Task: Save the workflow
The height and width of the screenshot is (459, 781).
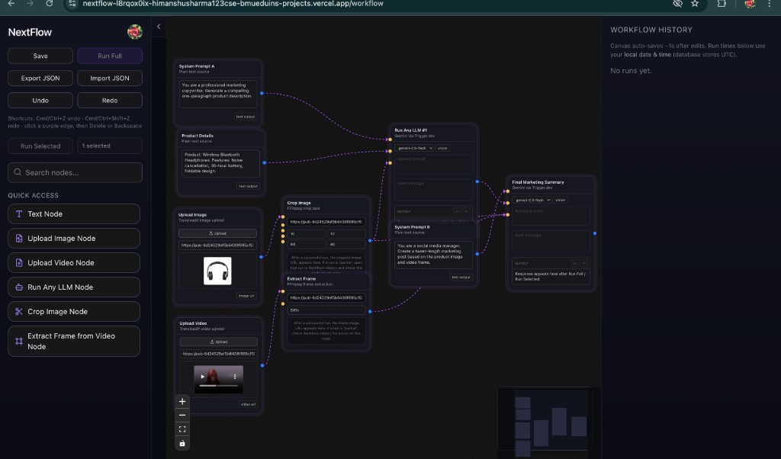Action: click(x=40, y=56)
